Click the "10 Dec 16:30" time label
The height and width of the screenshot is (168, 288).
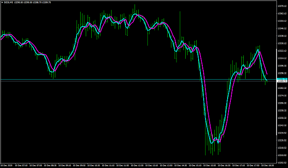224,165
